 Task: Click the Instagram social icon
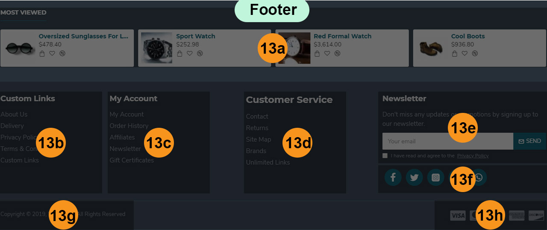[x=435, y=178]
